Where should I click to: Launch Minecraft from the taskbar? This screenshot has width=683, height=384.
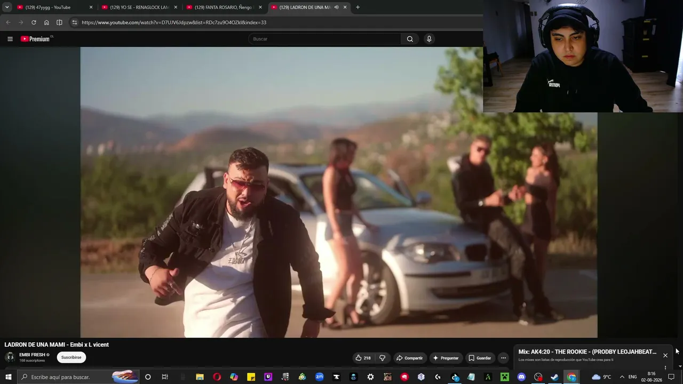[x=504, y=377]
